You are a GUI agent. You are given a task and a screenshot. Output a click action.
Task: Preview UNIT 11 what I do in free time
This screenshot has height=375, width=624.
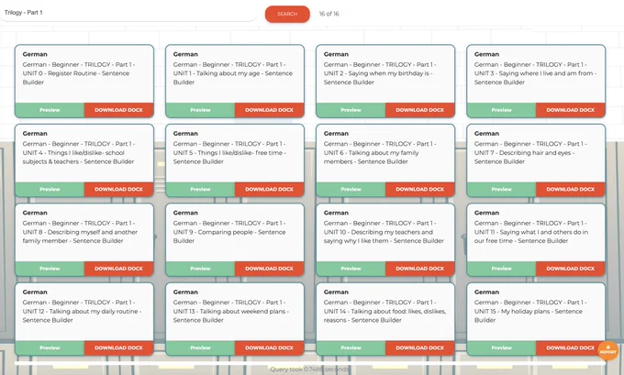click(501, 269)
